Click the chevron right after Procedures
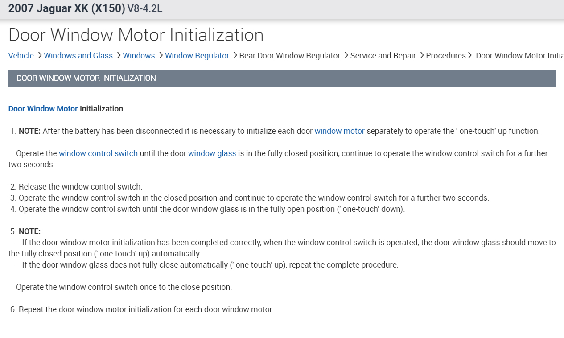This screenshot has height=338, width=564. [x=470, y=56]
